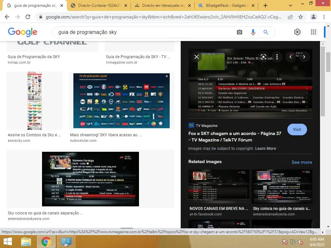Expand the tab search dropdown

pos(291,5)
